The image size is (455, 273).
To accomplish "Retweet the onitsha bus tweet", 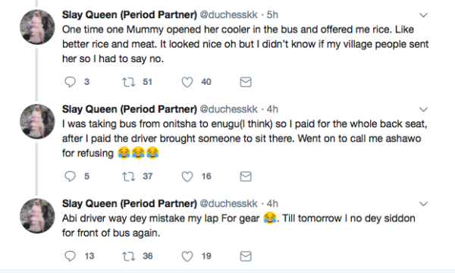I will [x=129, y=177].
